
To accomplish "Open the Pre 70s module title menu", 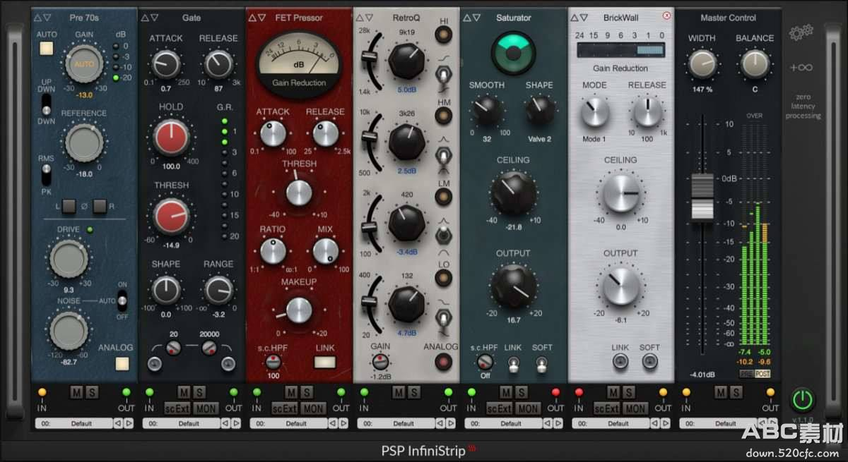I will click(85, 18).
